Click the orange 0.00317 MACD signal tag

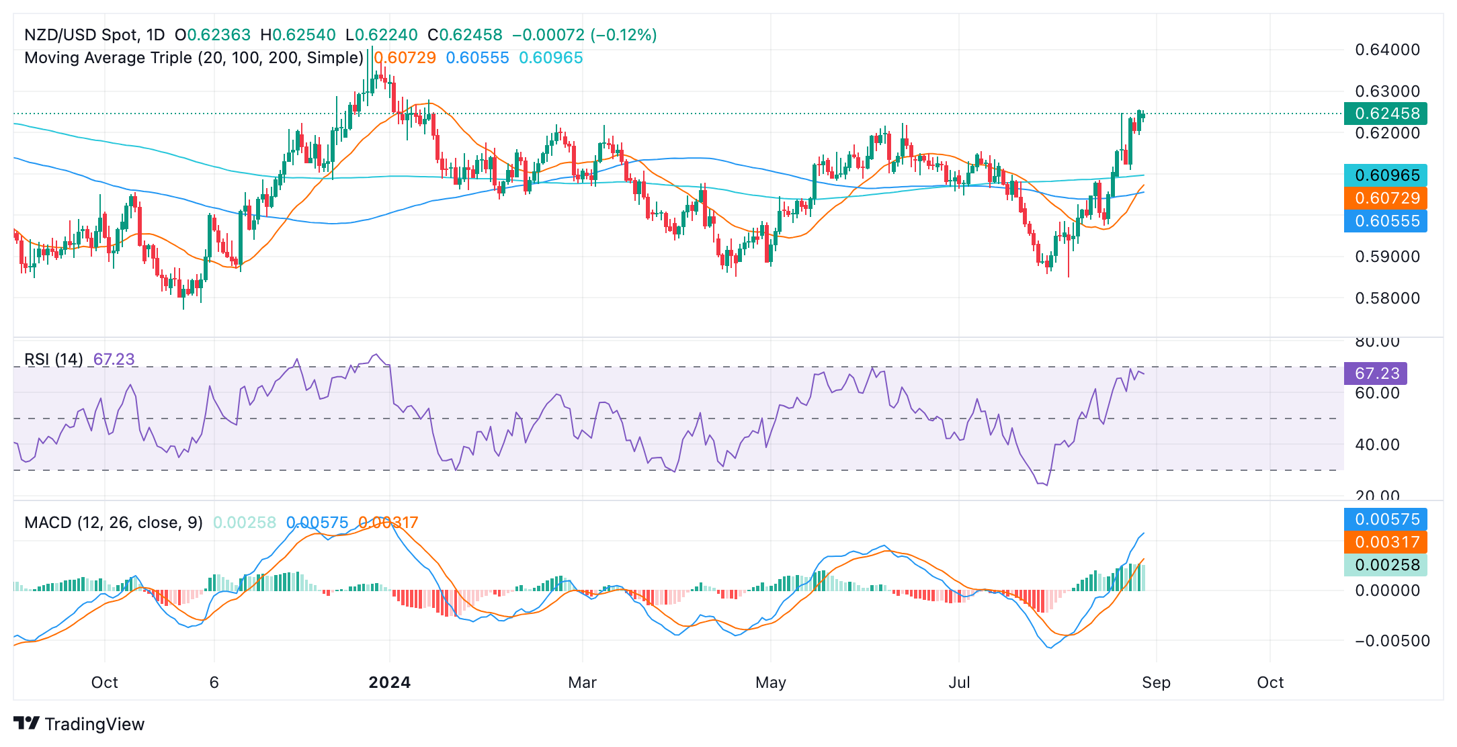tap(1385, 542)
